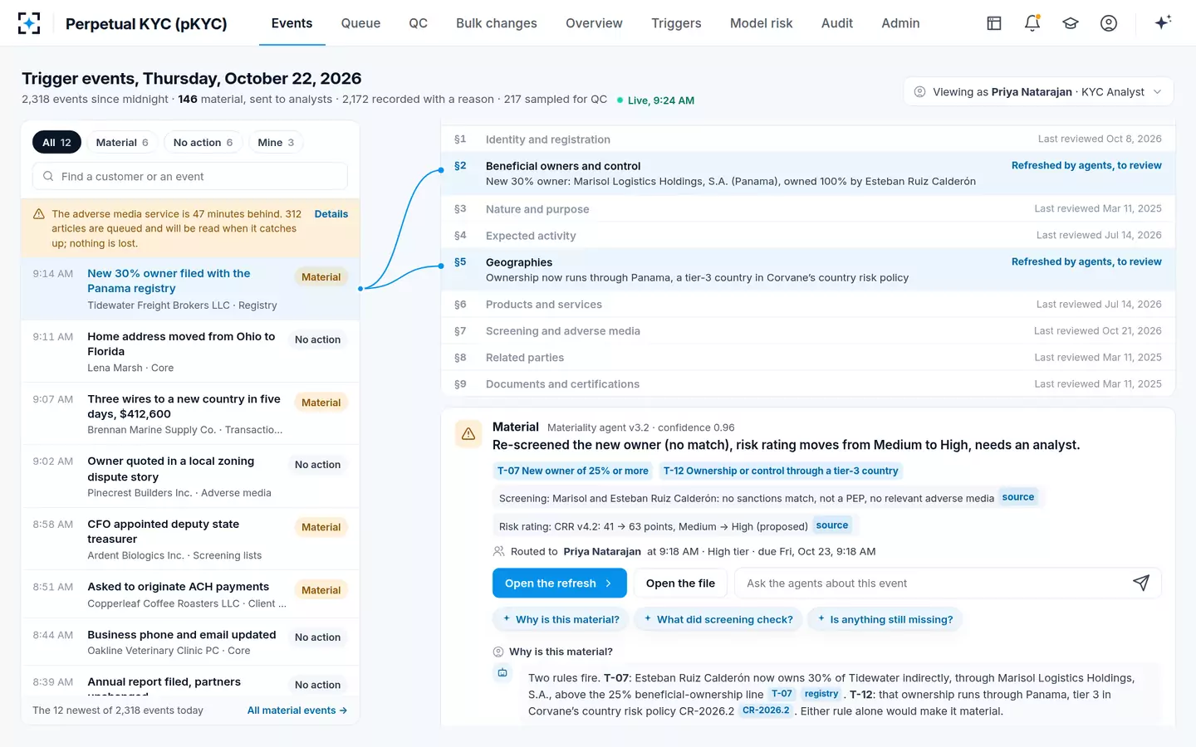The height and width of the screenshot is (747, 1196).
Task: Open the graduation cap learning icon
Action: pos(1071,23)
